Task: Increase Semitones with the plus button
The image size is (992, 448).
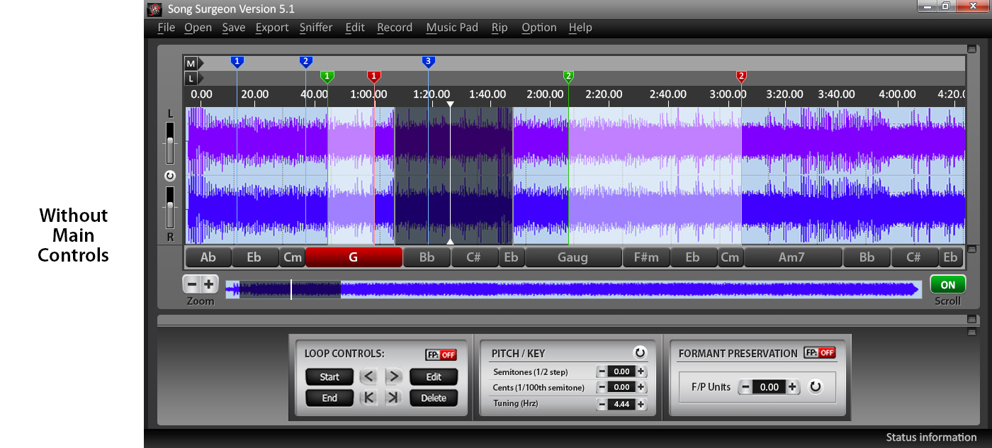Action: 641,371
